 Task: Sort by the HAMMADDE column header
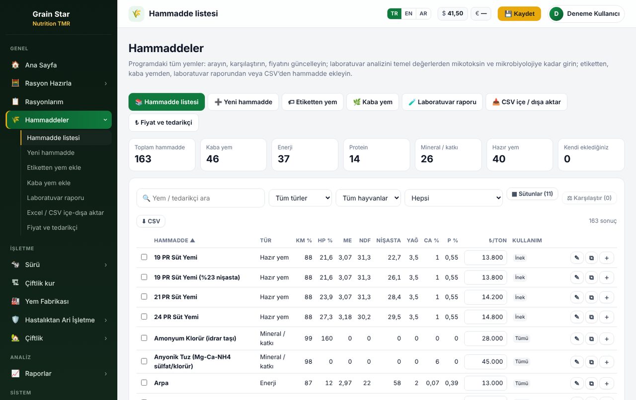click(174, 240)
